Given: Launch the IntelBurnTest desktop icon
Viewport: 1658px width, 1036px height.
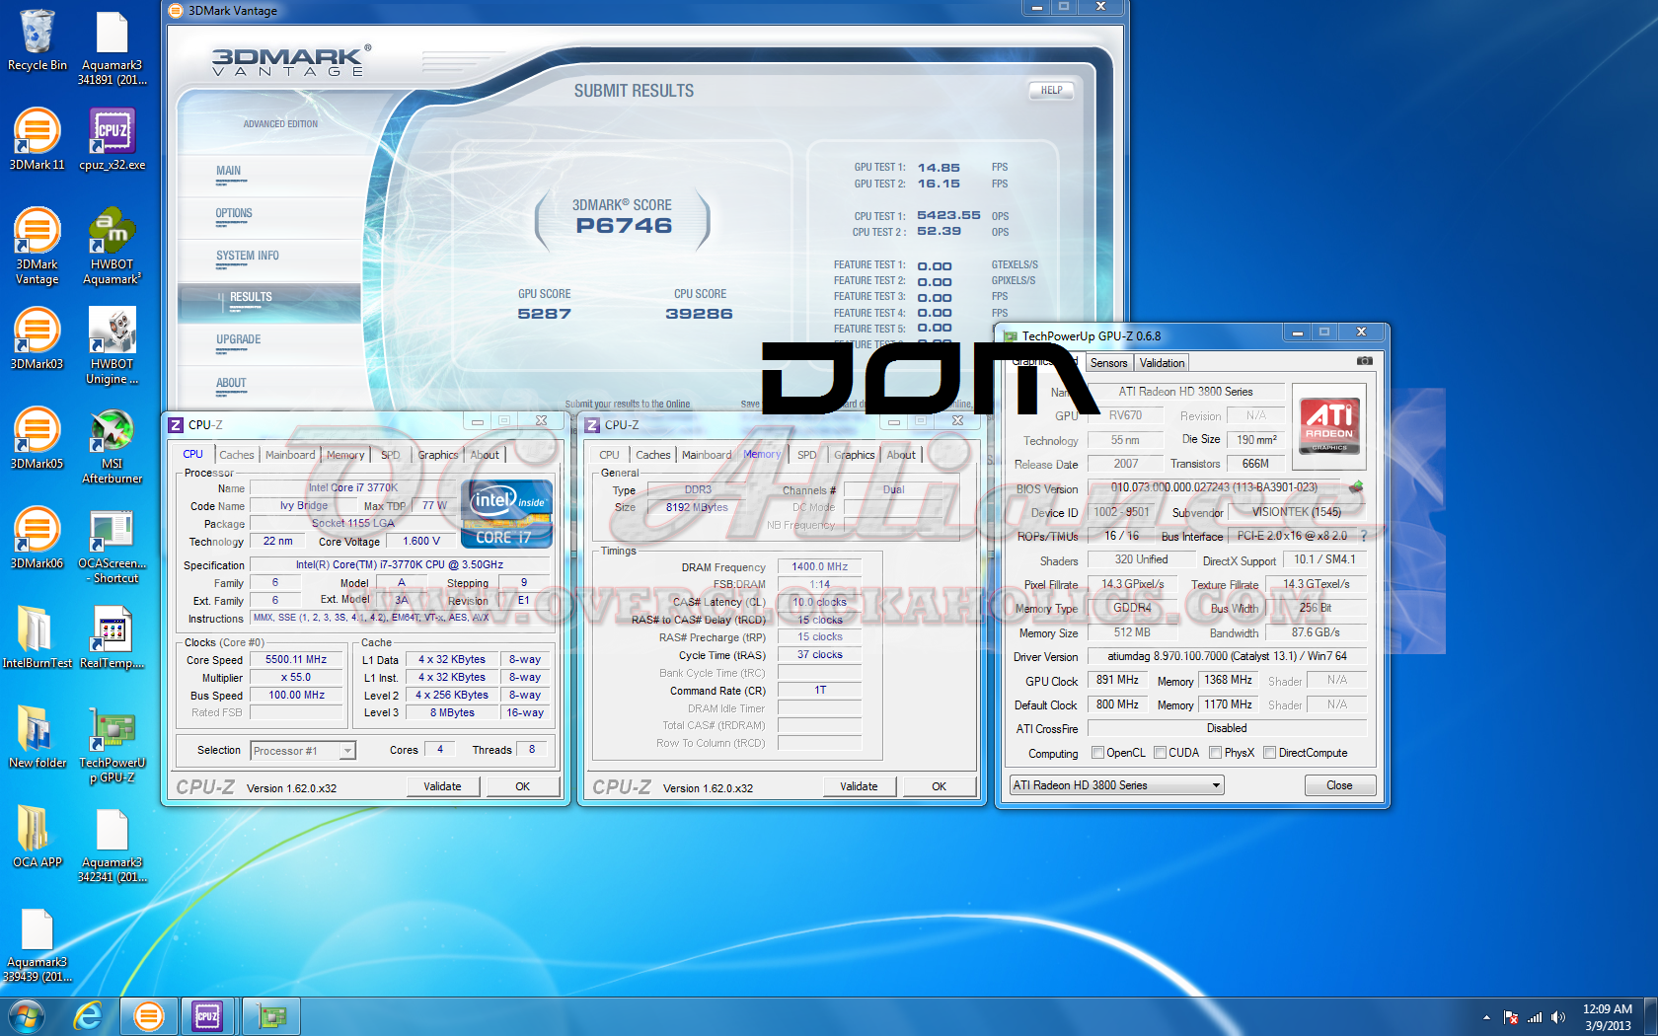Looking at the screenshot, I should pos(38,638).
